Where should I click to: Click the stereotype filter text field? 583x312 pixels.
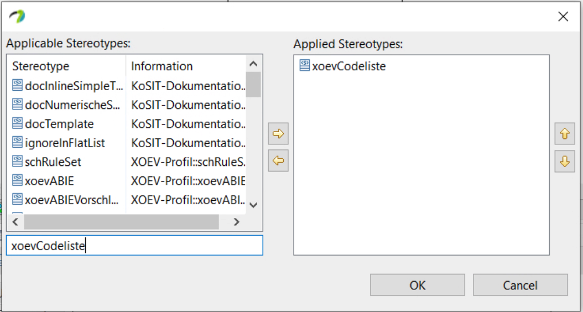tap(134, 246)
